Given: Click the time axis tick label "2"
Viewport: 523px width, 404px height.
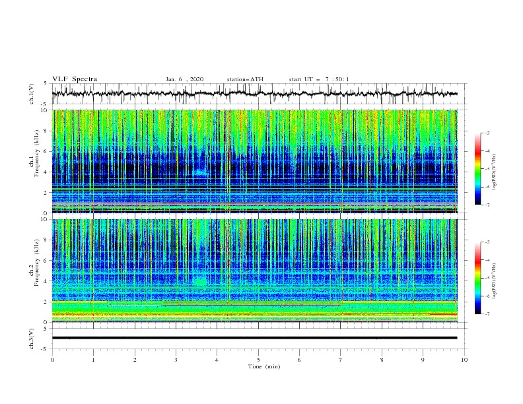Looking at the screenshot, I should (x=135, y=360).
